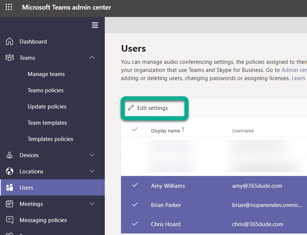Image resolution: width=307 pixels, height=235 pixels.
Task: Click the pencil icon beside Edit settings
Action: pos(131,108)
